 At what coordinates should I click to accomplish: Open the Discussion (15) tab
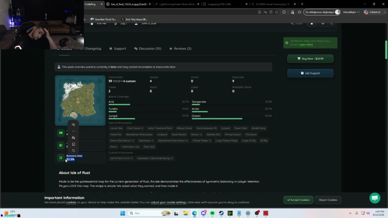(148, 48)
